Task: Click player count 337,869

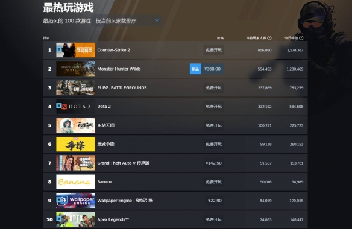Action: click(265, 88)
